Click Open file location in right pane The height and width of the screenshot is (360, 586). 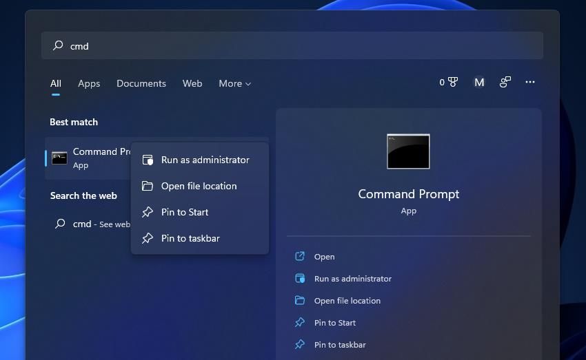[x=347, y=301]
